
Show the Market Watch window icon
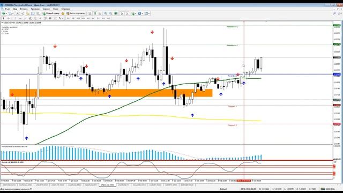click(x=18, y=13)
